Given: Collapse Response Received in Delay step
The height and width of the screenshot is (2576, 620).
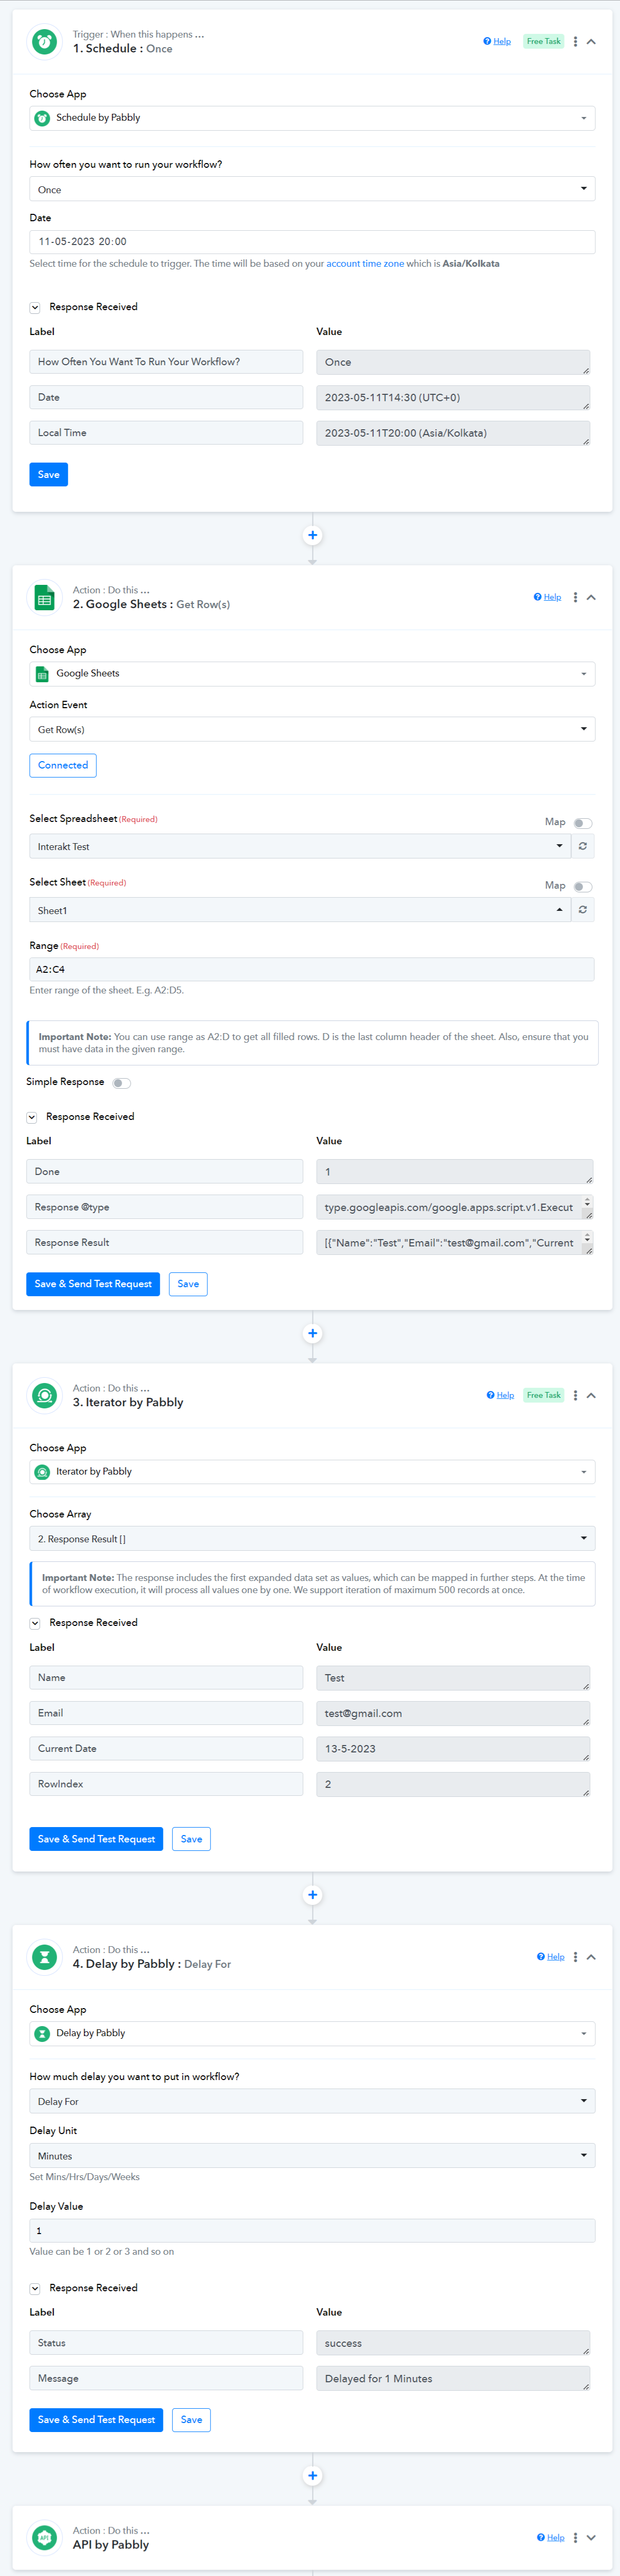Looking at the screenshot, I should coord(35,2288).
